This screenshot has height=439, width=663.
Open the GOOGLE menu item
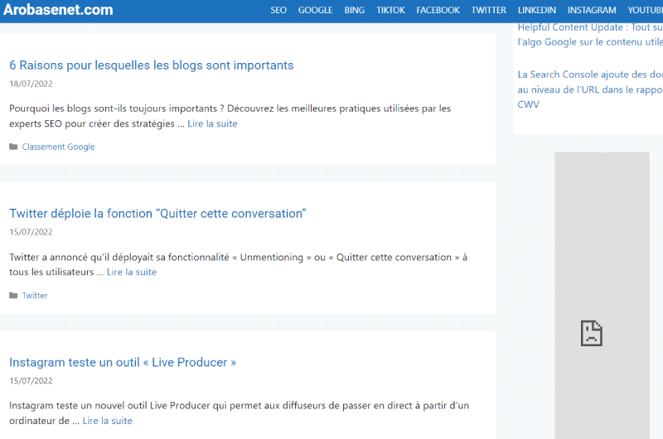pos(316,10)
